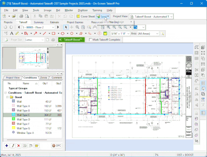Open the Training menu
Screen dimensions: 207x157
tap(97, 10)
